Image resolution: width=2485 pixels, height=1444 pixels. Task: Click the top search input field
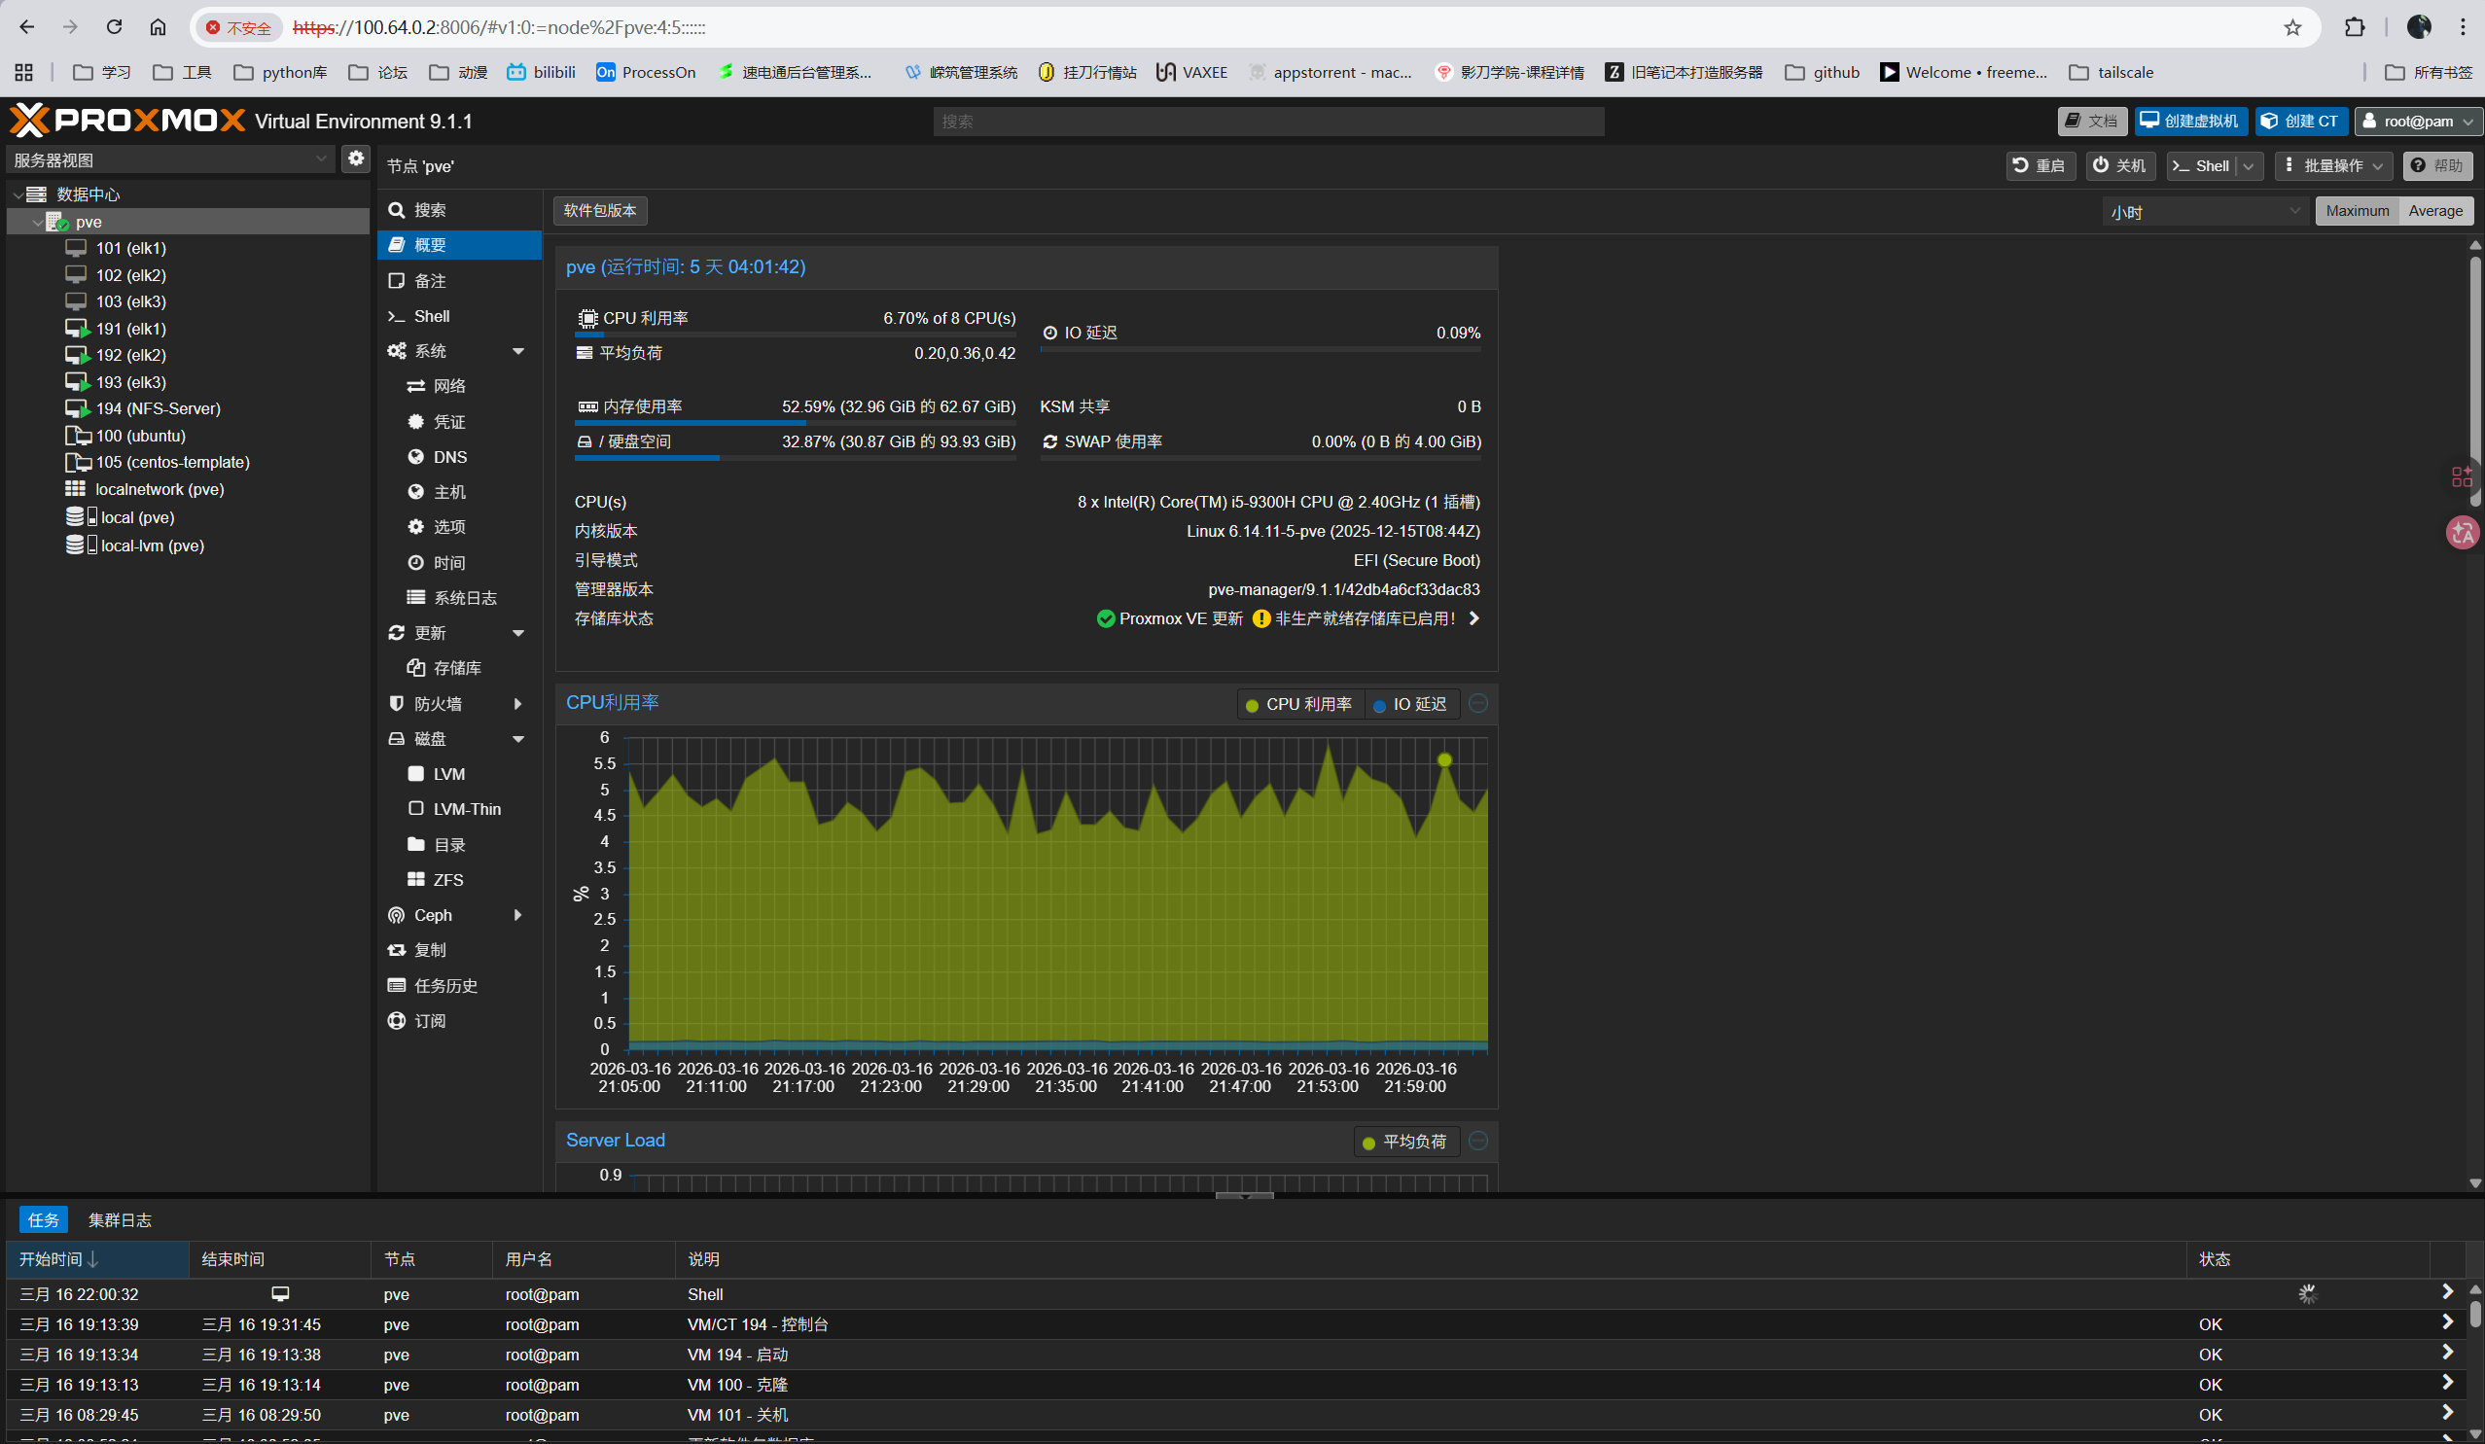point(1267,122)
